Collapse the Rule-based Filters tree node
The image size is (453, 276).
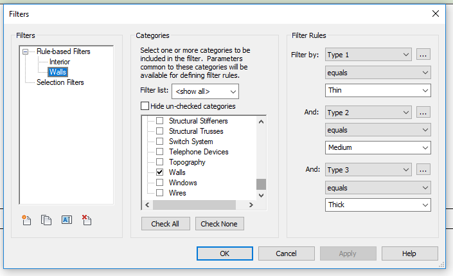[26, 51]
